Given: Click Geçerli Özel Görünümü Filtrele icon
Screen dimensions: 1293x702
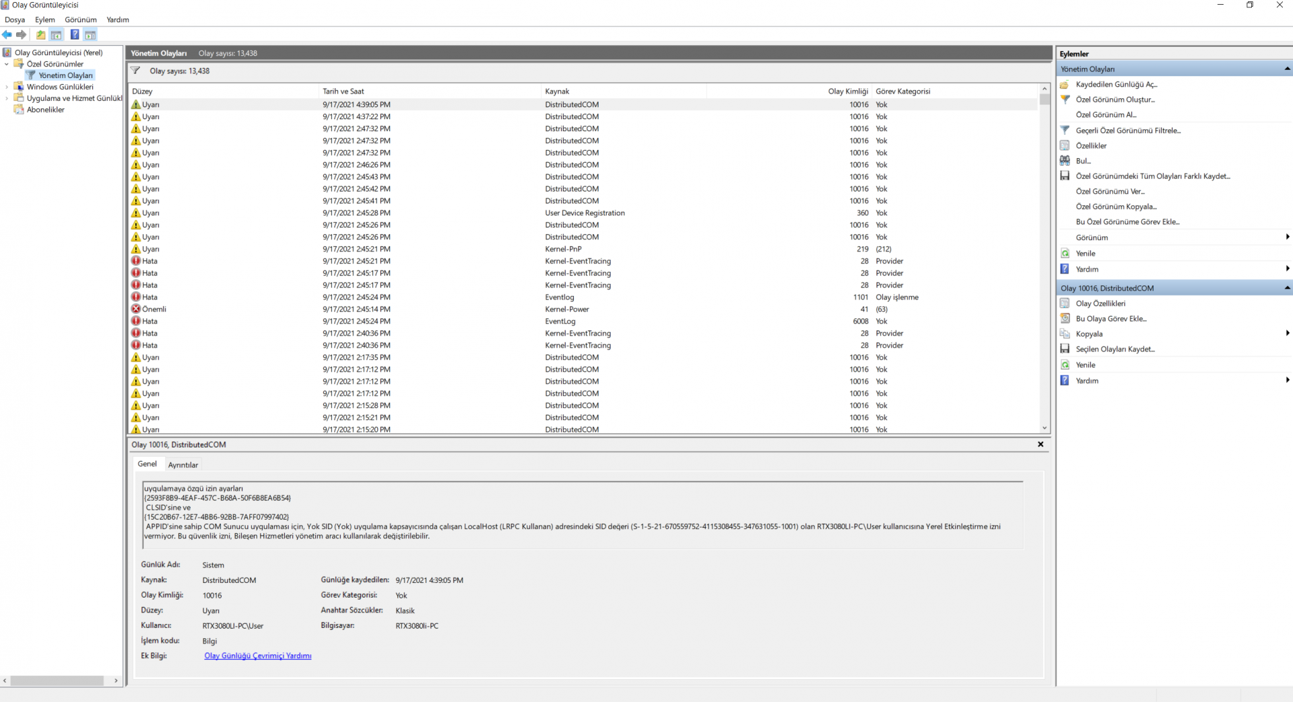Looking at the screenshot, I should tap(1065, 131).
